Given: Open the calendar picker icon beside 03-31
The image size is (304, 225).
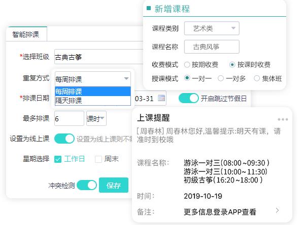Looking at the screenshot, I should pyautogui.click(x=161, y=98).
